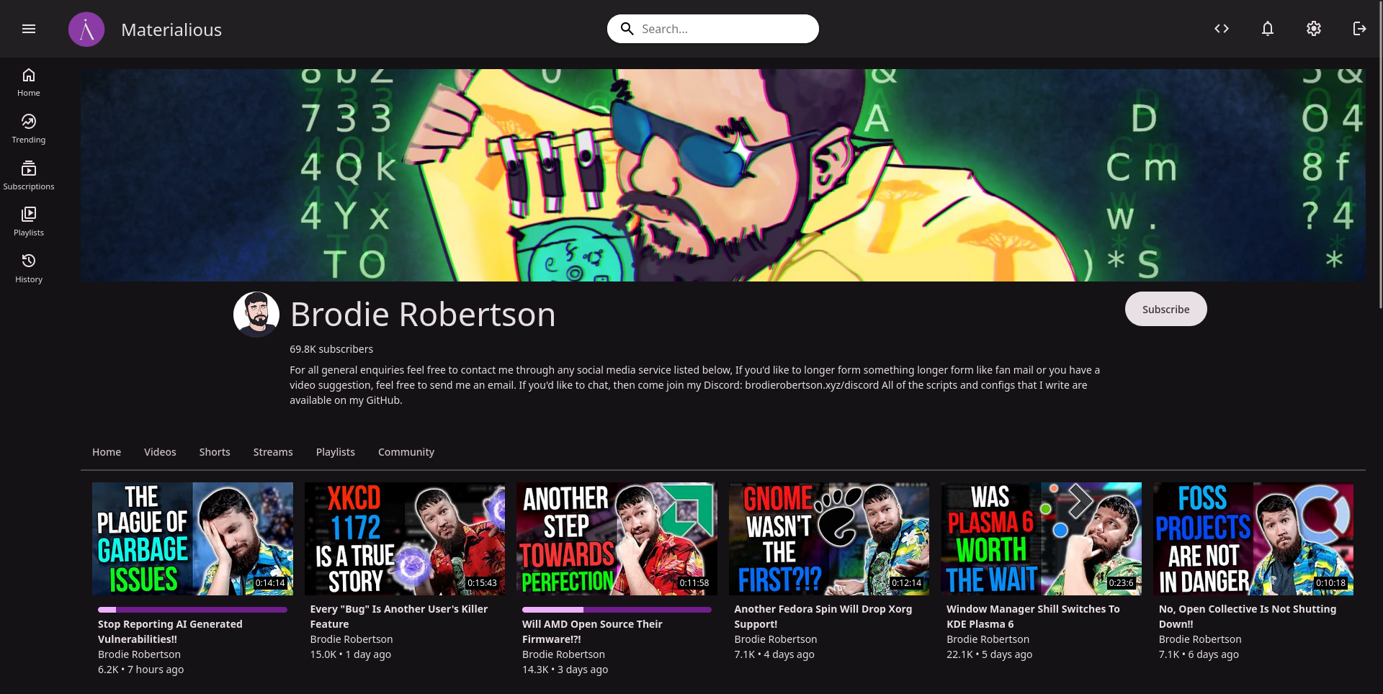Open 'GNOME Wasn't The First' thumbnail

click(829, 538)
